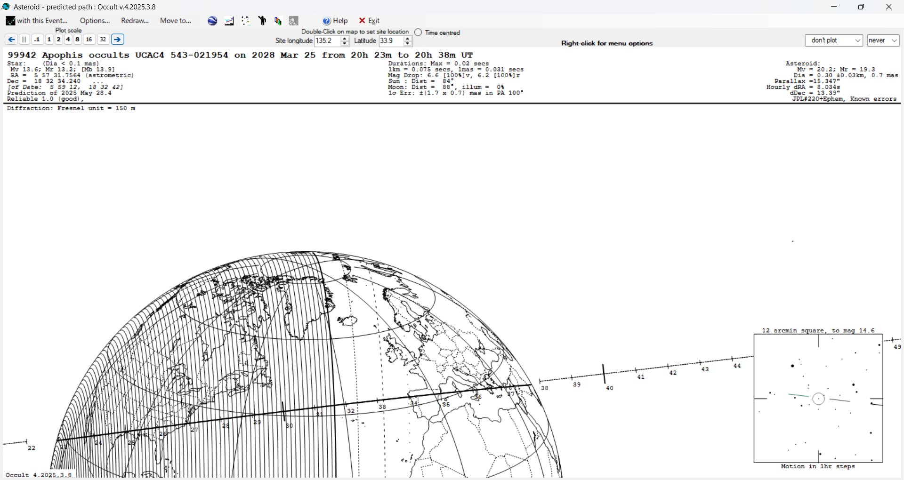The height and width of the screenshot is (480, 904).
Task: Click the event icon beside 'with this Event'
Action: pos(10,21)
